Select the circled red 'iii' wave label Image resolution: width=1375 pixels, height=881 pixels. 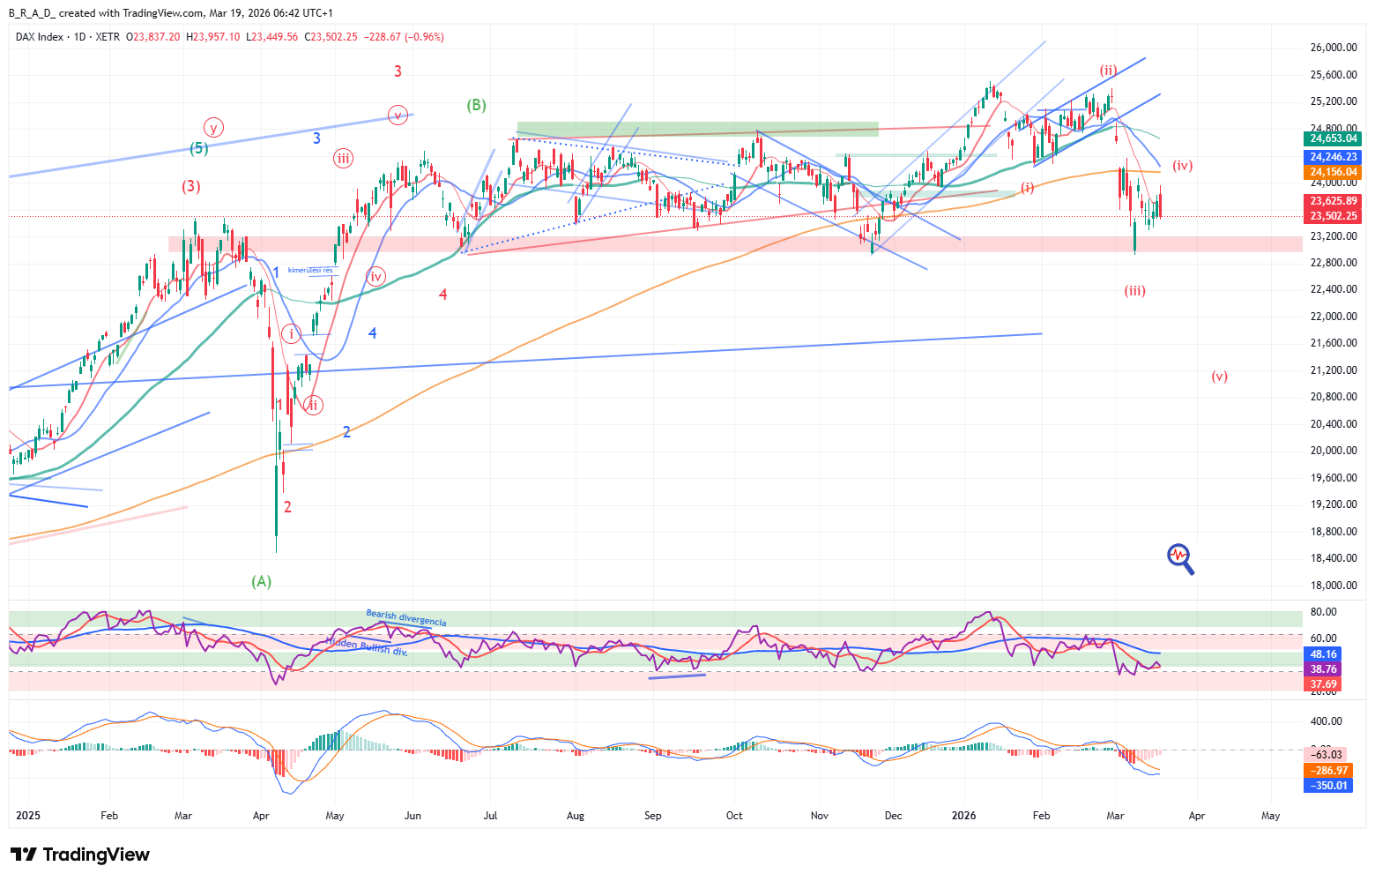click(x=343, y=159)
